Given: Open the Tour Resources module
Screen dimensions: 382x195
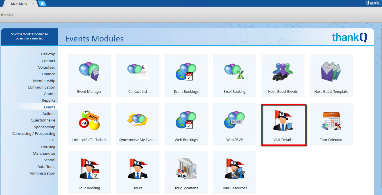Looking at the screenshot, I should [235, 169].
